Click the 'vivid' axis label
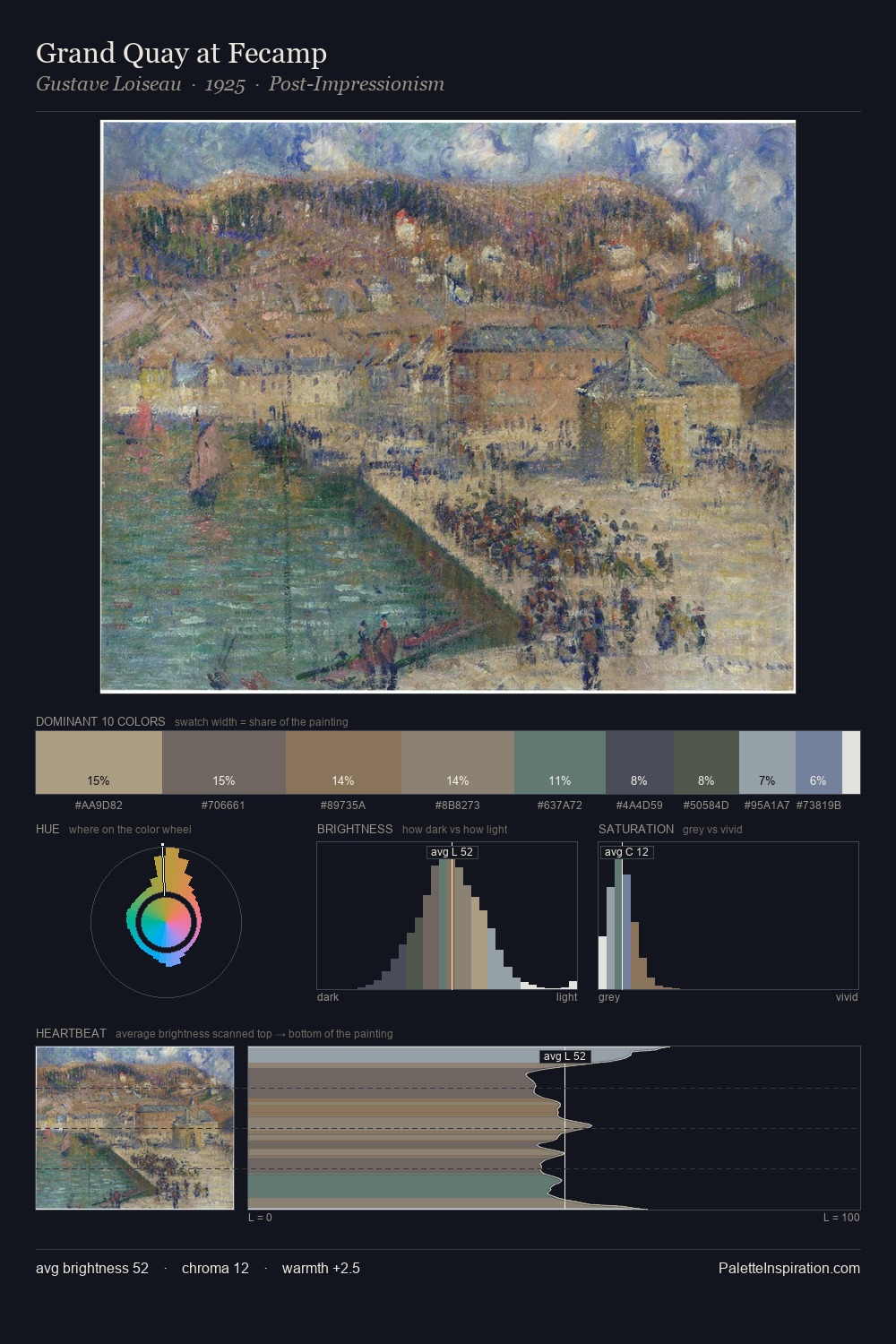This screenshot has width=896, height=1344. click(847, 997)
